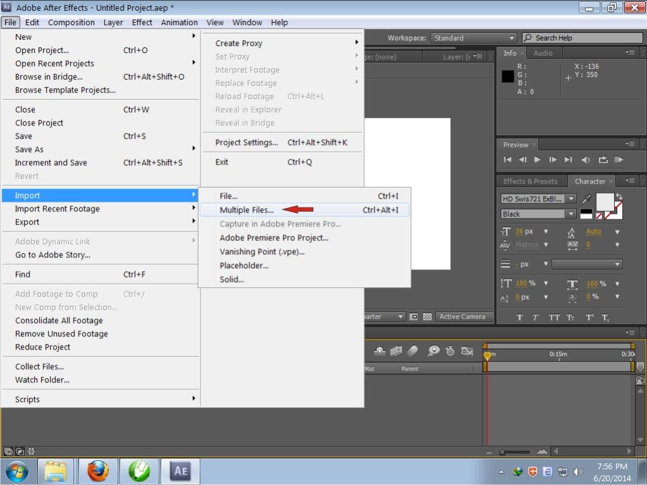This screenshot has width=647, height=485.
Task: Set colors to black and white swatch
Action: 586,214
